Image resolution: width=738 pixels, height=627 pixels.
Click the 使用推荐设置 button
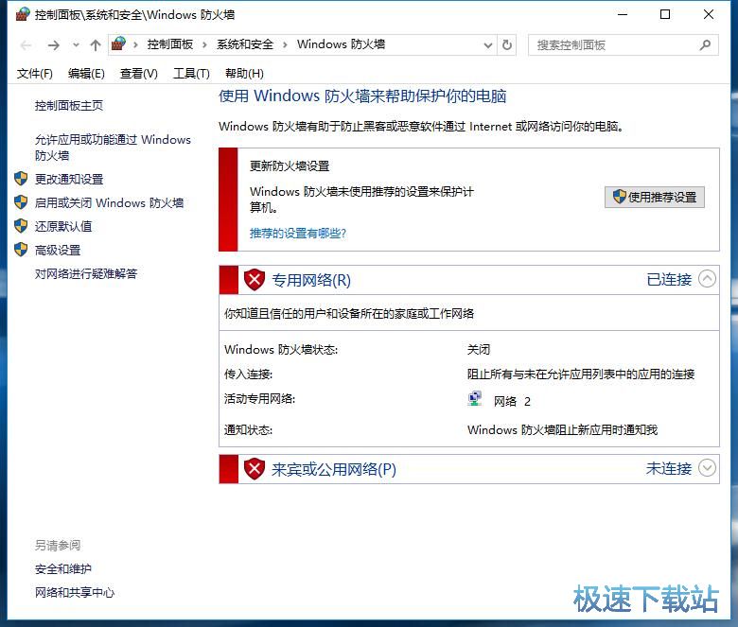(655, 197)
